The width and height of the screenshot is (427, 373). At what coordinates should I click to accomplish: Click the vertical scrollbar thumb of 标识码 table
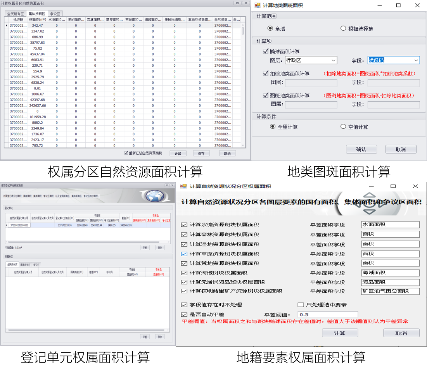pyautogui.click(x=243, y=31)
